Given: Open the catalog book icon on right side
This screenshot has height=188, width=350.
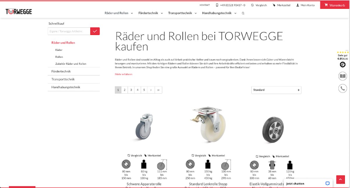Looking at the screenshot, I should click(x=343, y=76).
